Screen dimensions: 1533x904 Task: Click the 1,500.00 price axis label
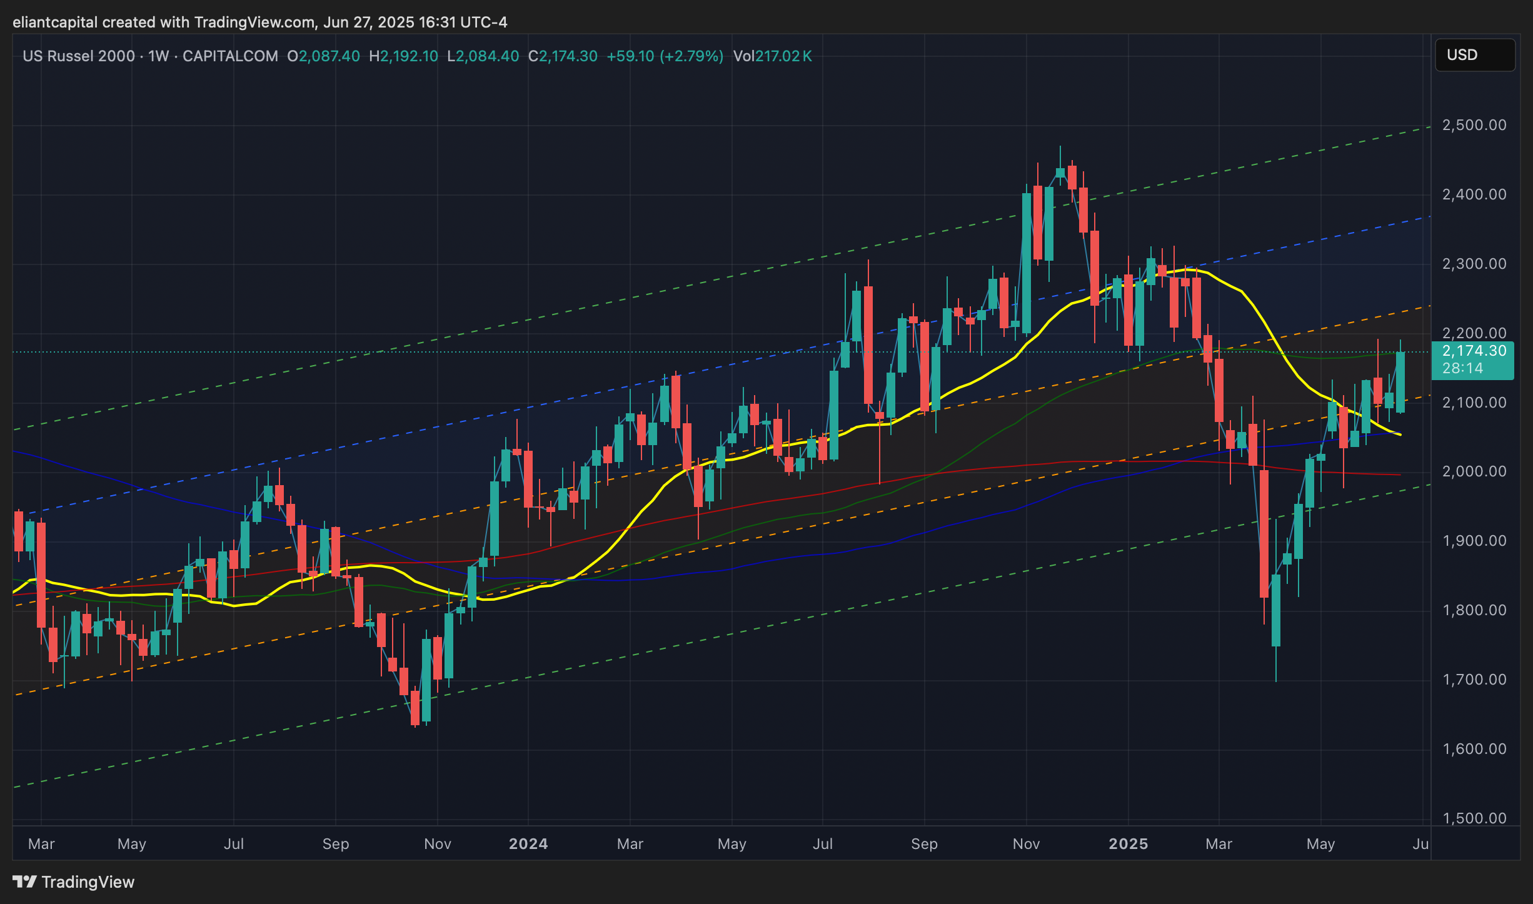coord(1474,818)
